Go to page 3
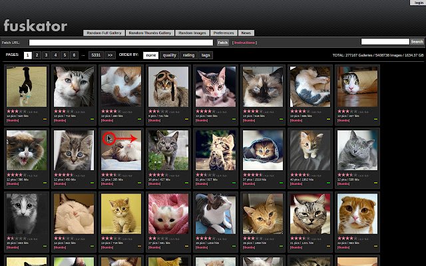This screenshot has height=266, width=426. (x=46, y=55)
